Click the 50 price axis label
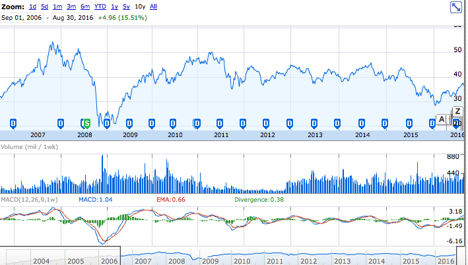The width and height of the screenshot is (468, 265). [457, 50]
